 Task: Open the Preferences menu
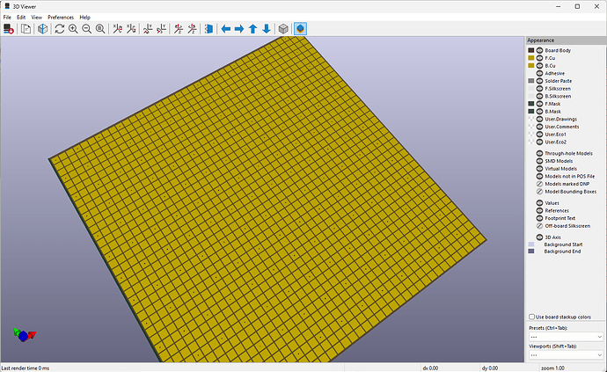[61, 17]
